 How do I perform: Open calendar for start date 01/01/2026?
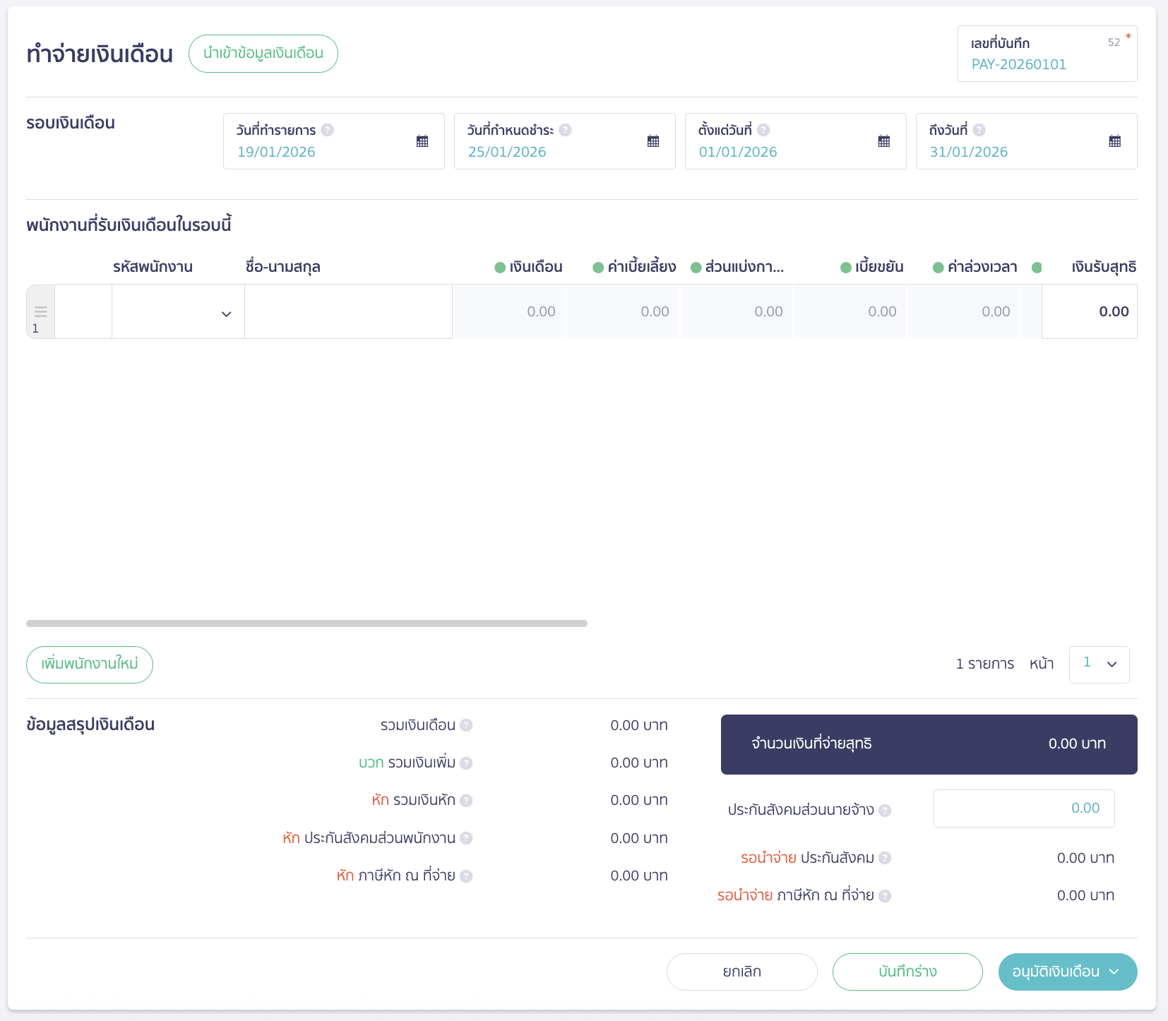click(884, 141)
